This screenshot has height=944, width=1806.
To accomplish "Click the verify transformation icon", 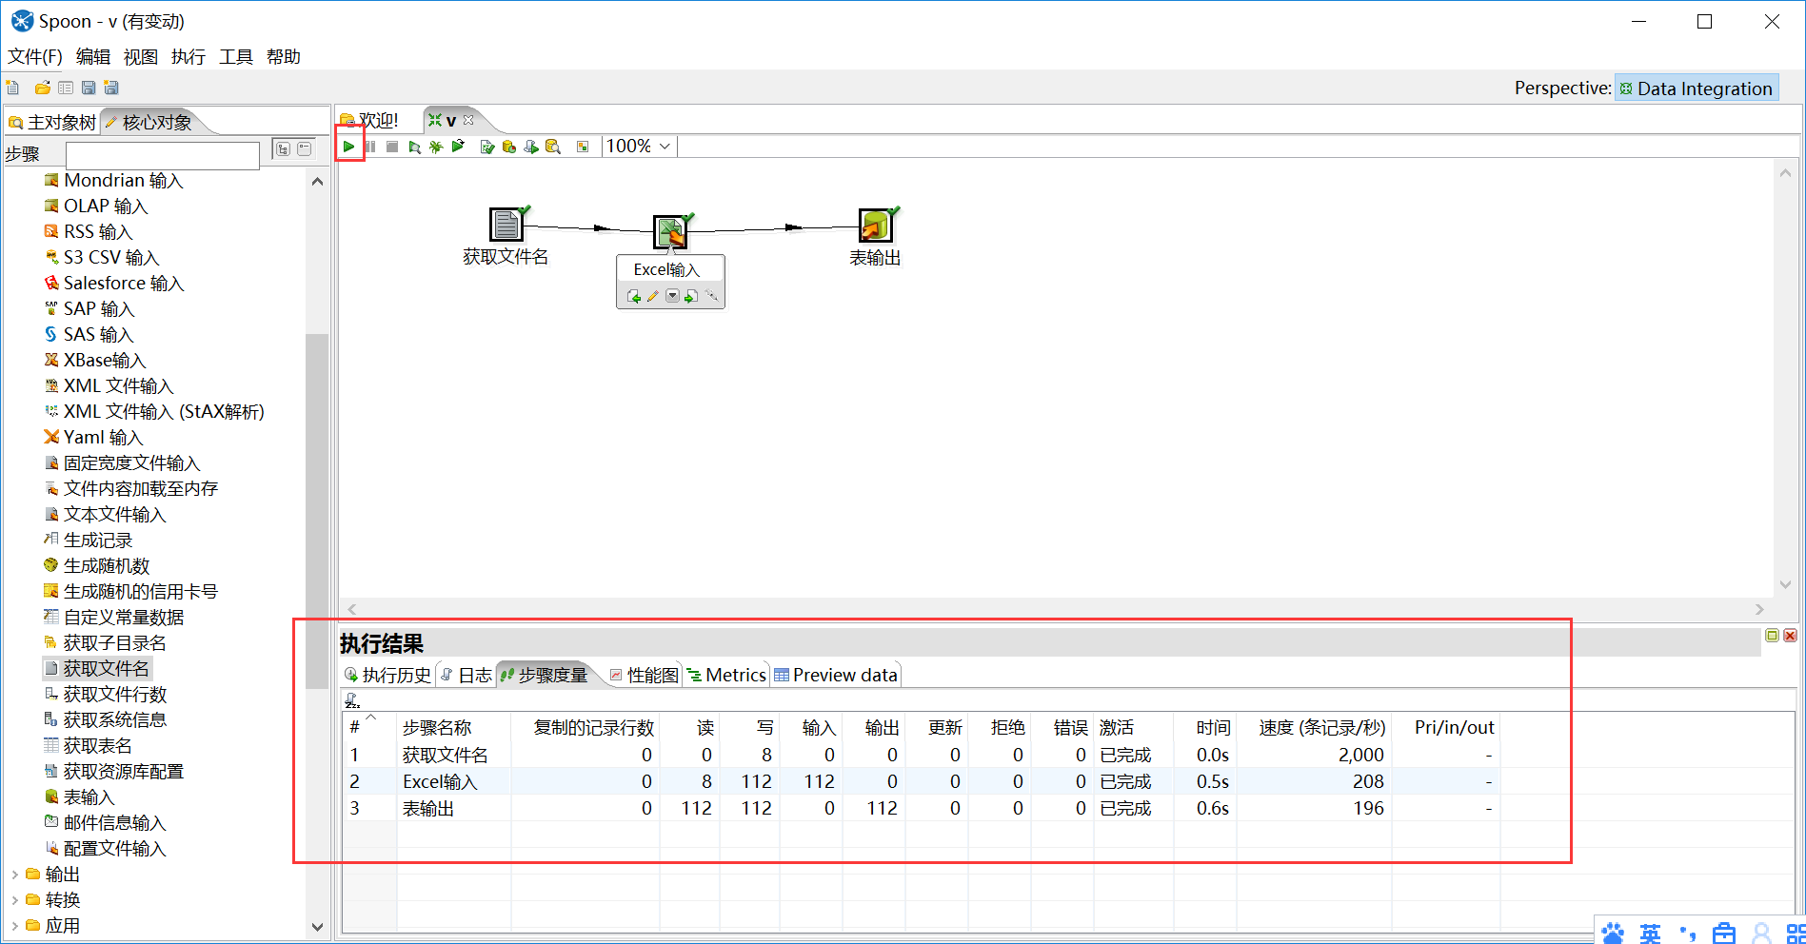I will pos(487,147).
